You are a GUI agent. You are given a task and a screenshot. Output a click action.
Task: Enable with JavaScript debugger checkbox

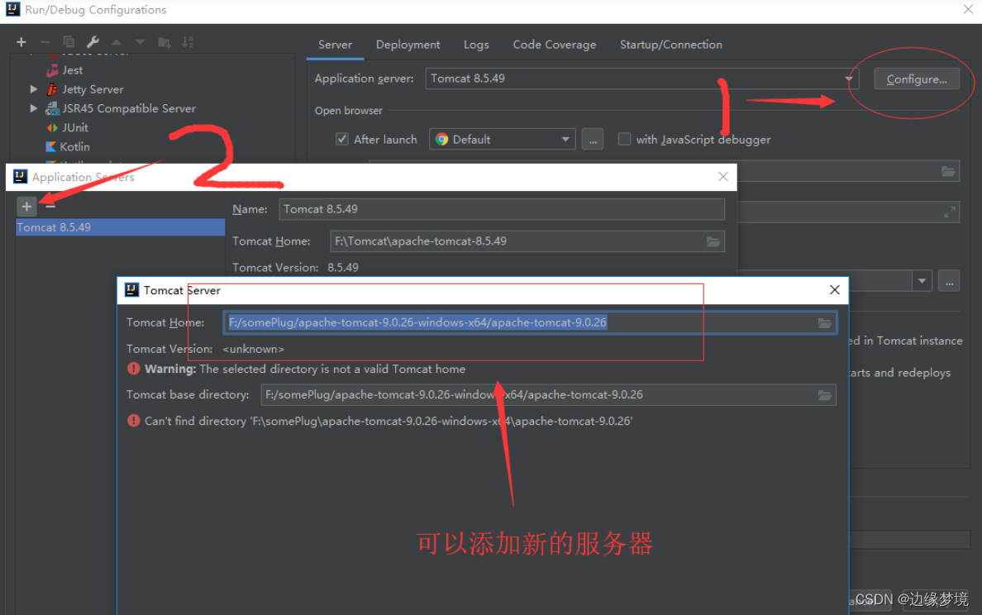point(624,139)
